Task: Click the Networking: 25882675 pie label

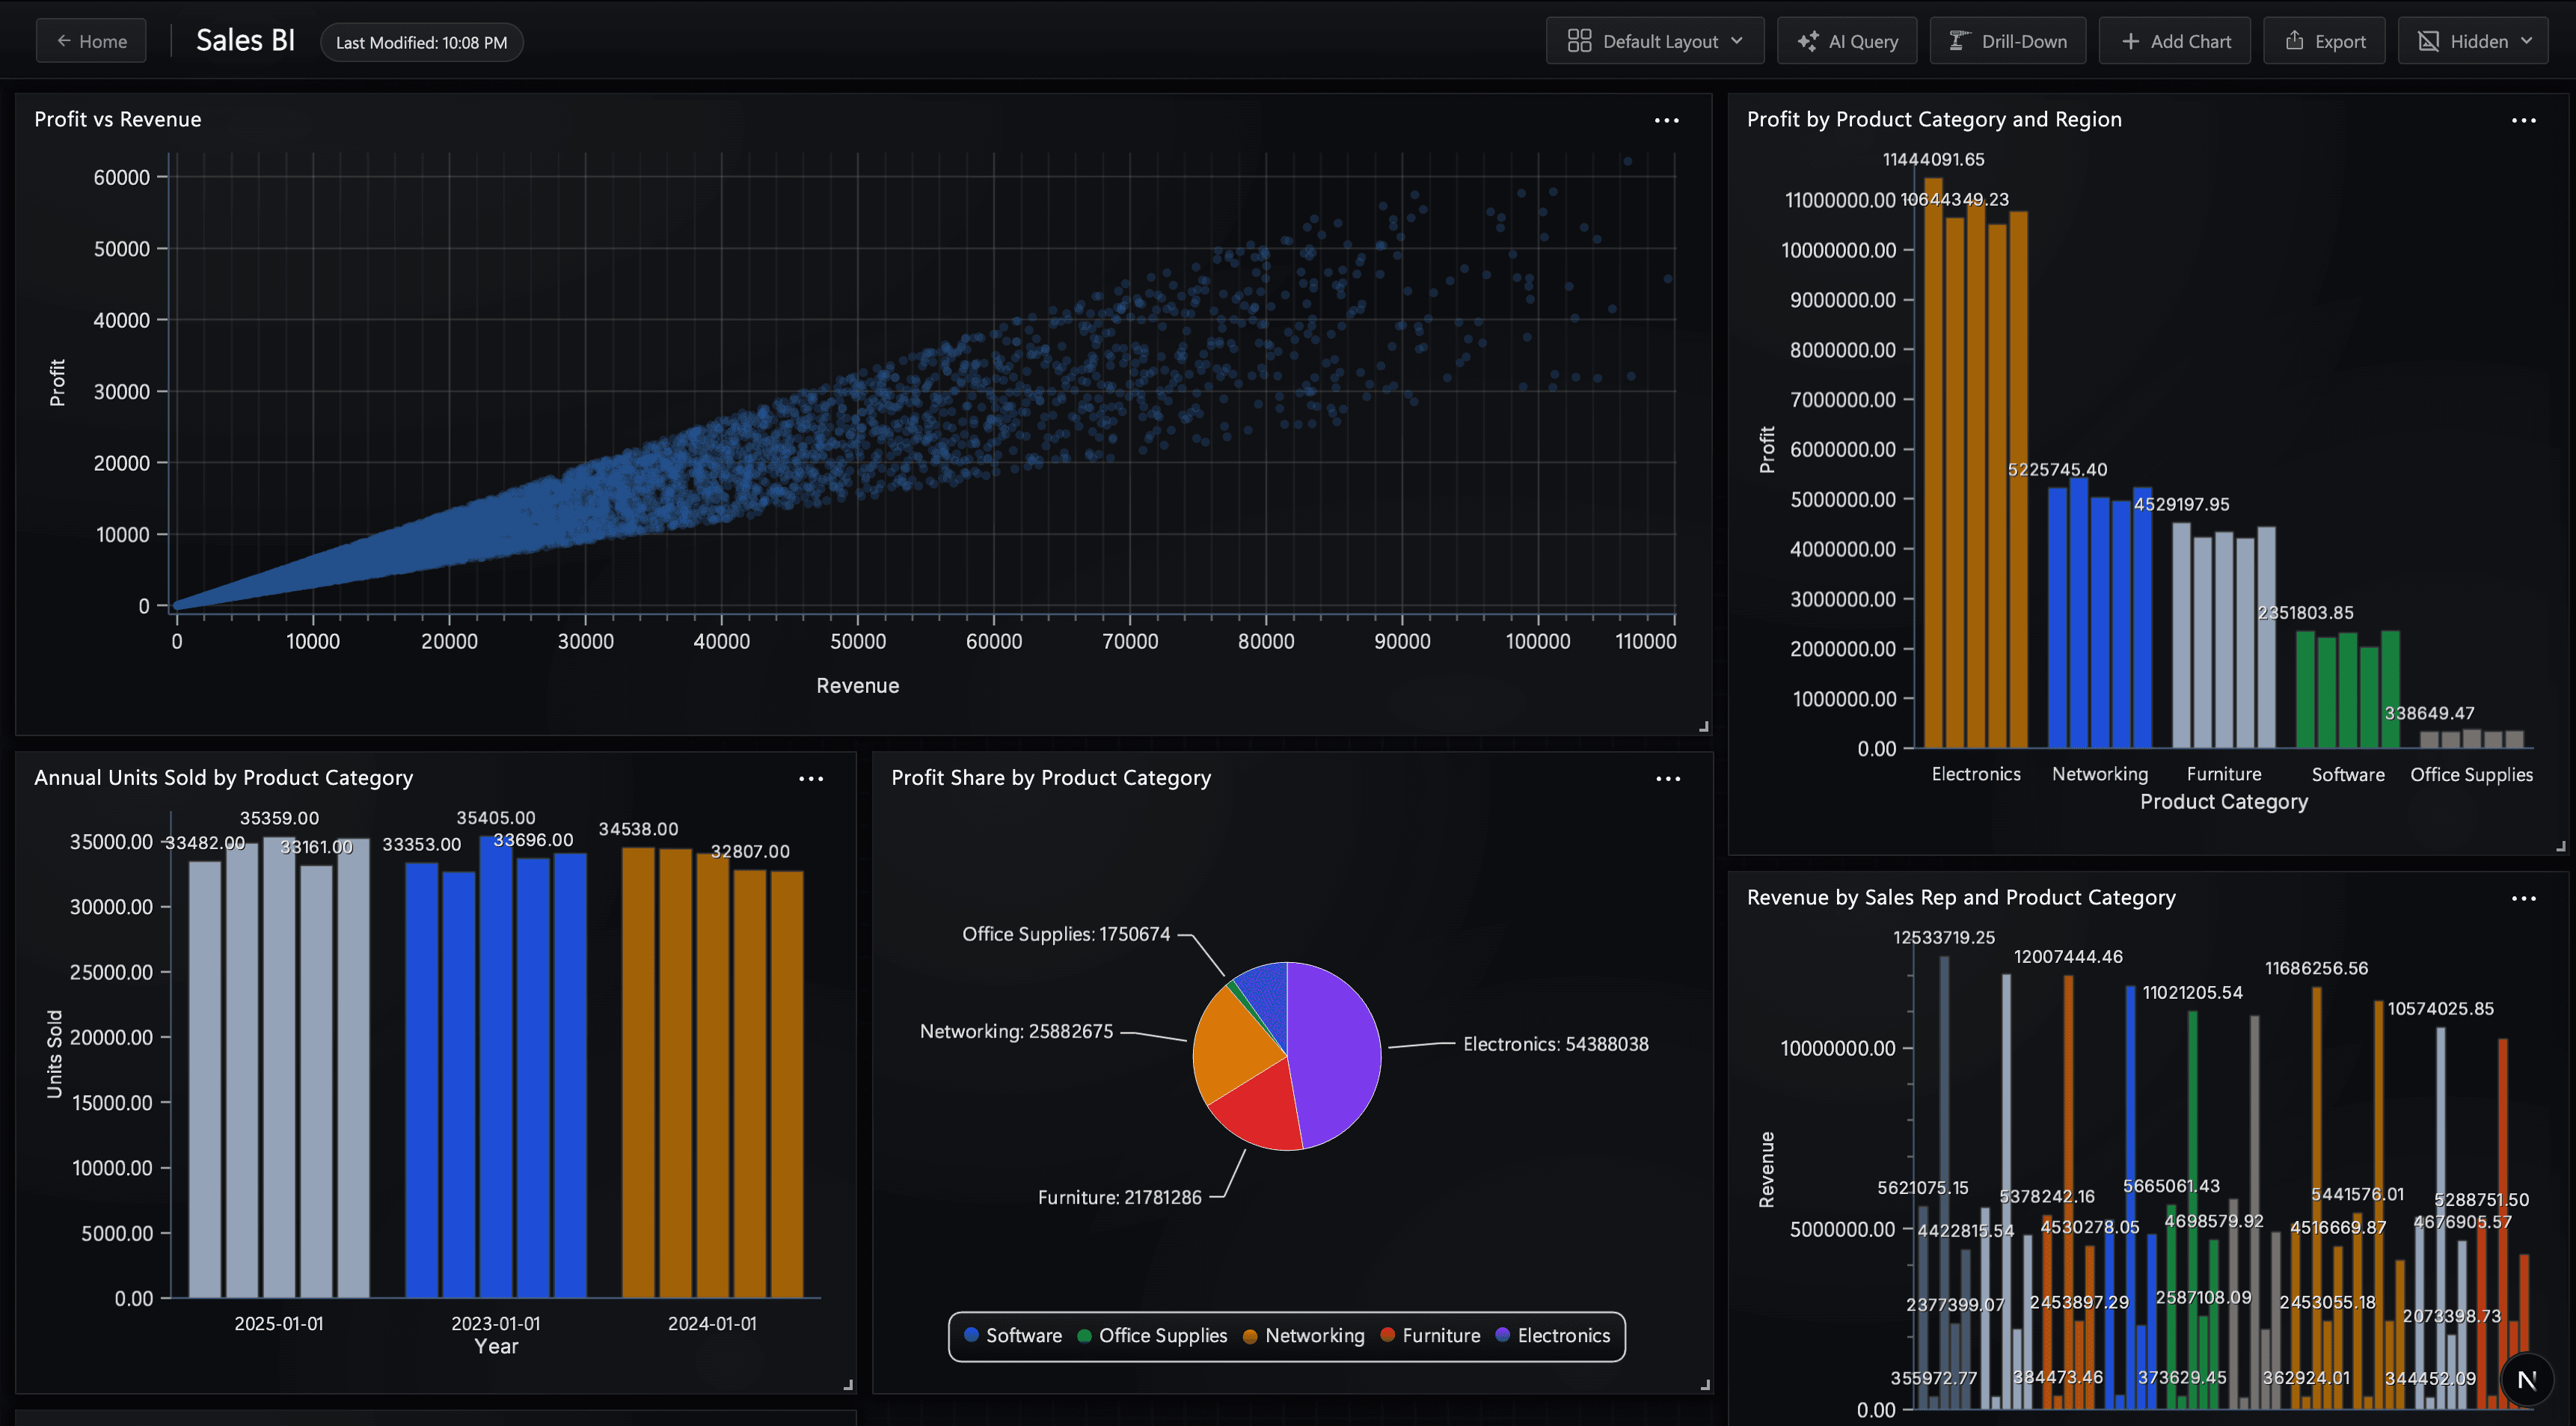Action: point(1016,1031)
